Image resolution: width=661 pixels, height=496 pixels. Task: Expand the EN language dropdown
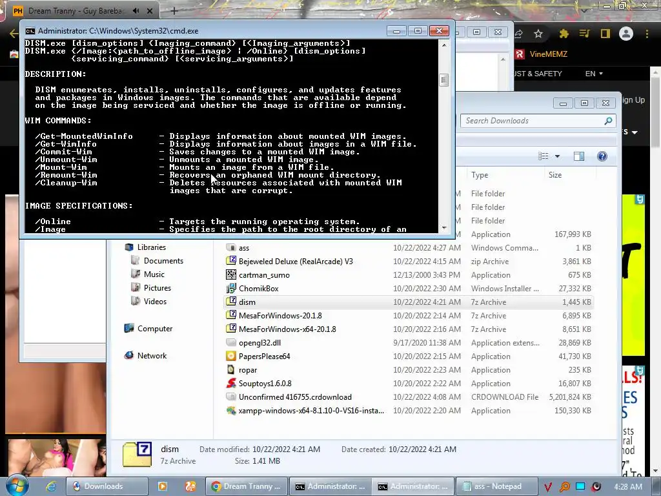pos(594,74)
